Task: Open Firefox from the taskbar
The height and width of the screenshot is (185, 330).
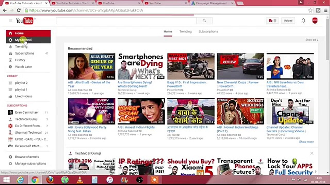Action: click(x=50, y=180)
